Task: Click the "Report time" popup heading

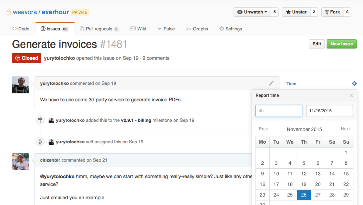Action: (x=267, y=95)
